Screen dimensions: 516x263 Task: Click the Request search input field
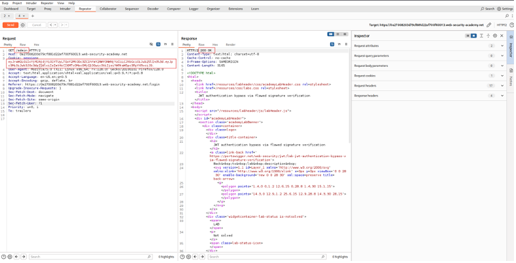(90, 257)
